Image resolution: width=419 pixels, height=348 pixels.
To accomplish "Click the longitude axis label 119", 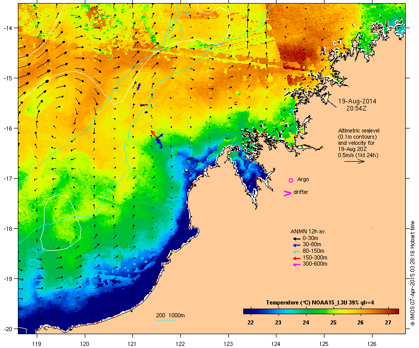I will coord(37,344).
